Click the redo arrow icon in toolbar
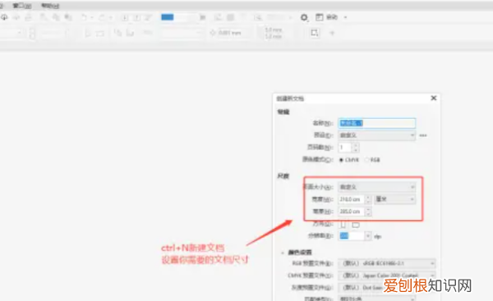Screen dimensions: 493x301 (x=102, y=17)
